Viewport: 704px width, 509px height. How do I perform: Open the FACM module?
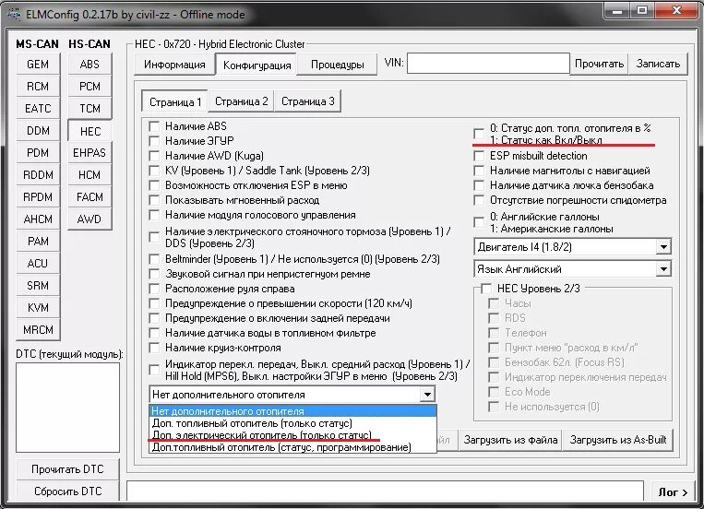point(89,196)
